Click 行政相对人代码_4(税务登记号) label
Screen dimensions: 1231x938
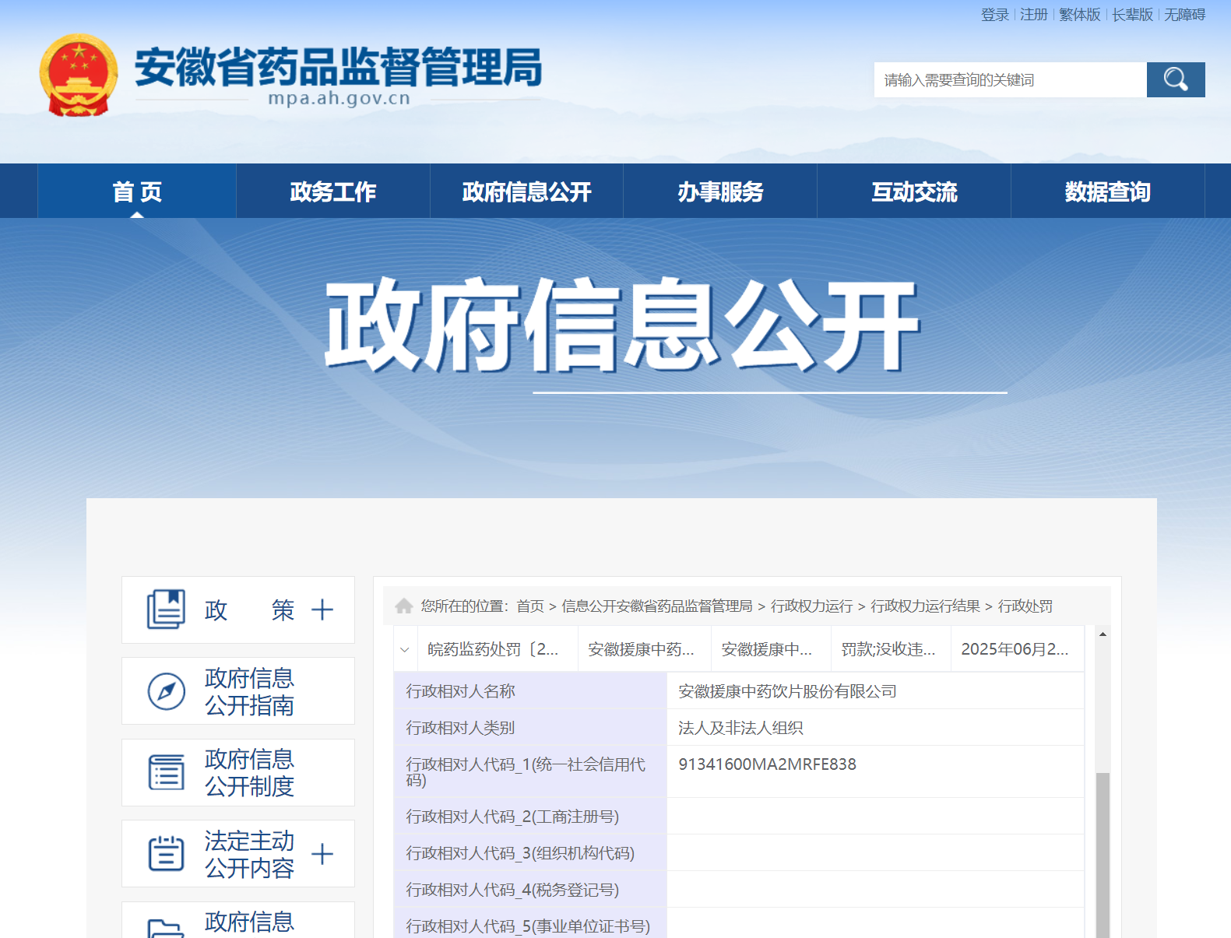[512, 890]
